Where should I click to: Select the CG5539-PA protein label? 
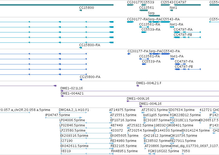[151, 62]
